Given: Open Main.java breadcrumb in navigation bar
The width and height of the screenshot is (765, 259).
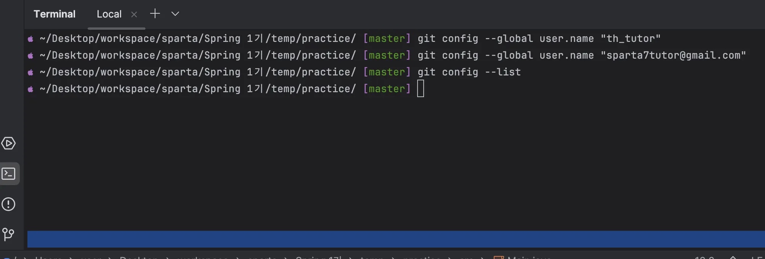Looking at the screenshot, I should point(529,257).
